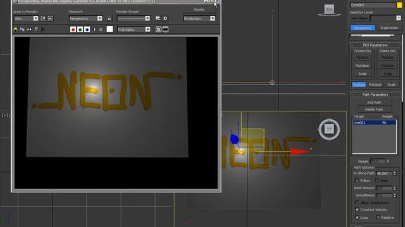This screenshot has height=227, width=405.
Task: Open Selection Level dropdown
Action: 386,18
